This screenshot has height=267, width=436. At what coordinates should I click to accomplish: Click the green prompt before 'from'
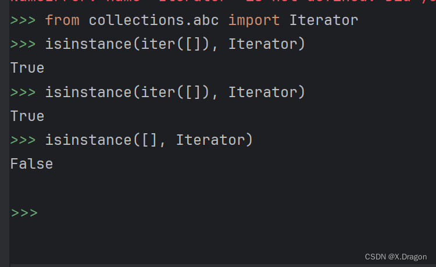[x=23, y=20]
